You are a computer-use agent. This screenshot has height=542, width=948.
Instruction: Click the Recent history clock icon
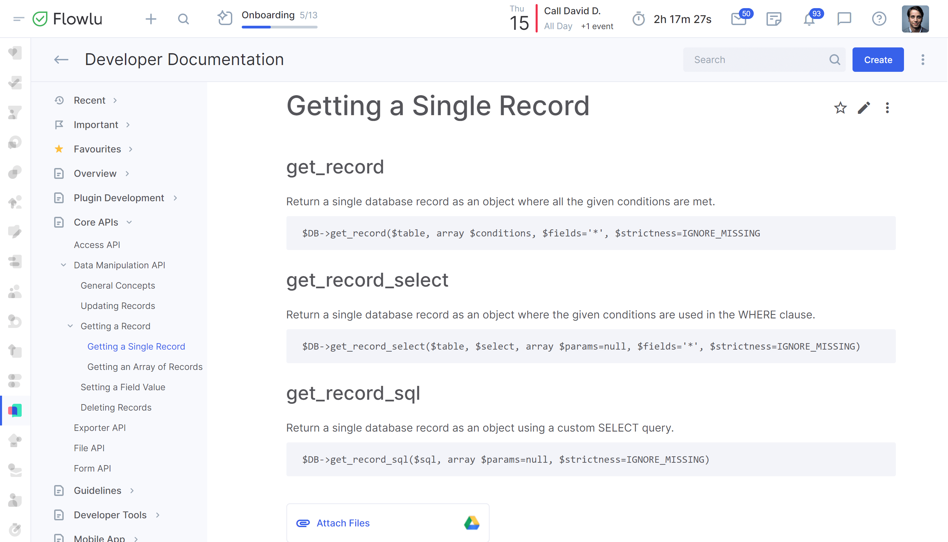(59, 101)
